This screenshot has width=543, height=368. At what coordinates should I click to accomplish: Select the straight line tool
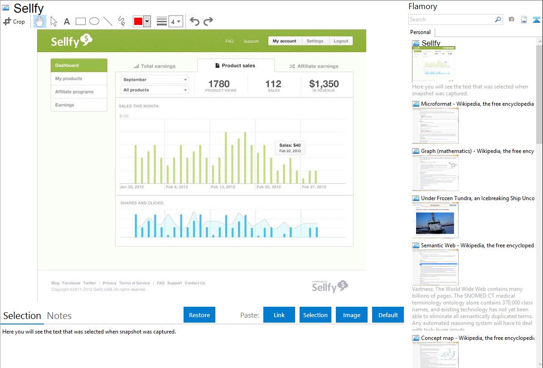[108, 21]
